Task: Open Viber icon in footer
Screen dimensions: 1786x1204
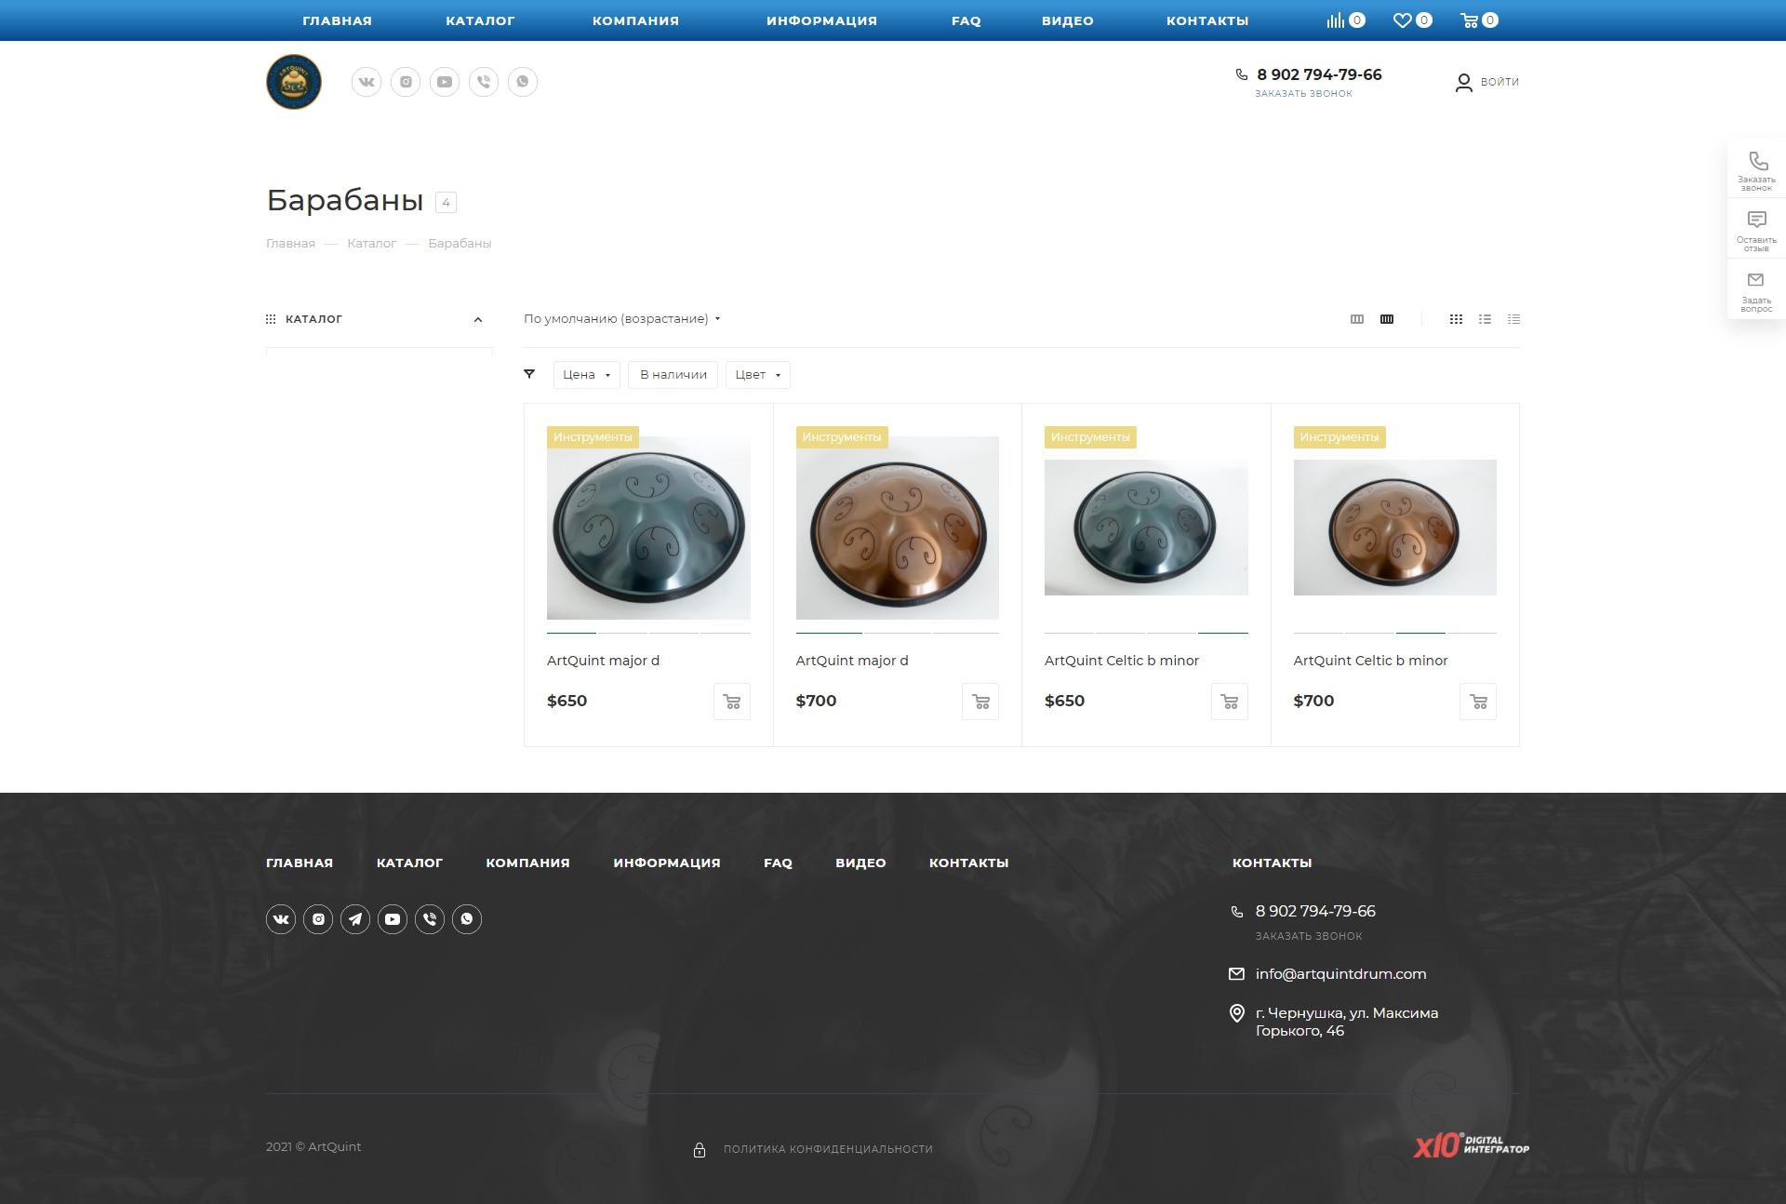Action: [430, 919]
